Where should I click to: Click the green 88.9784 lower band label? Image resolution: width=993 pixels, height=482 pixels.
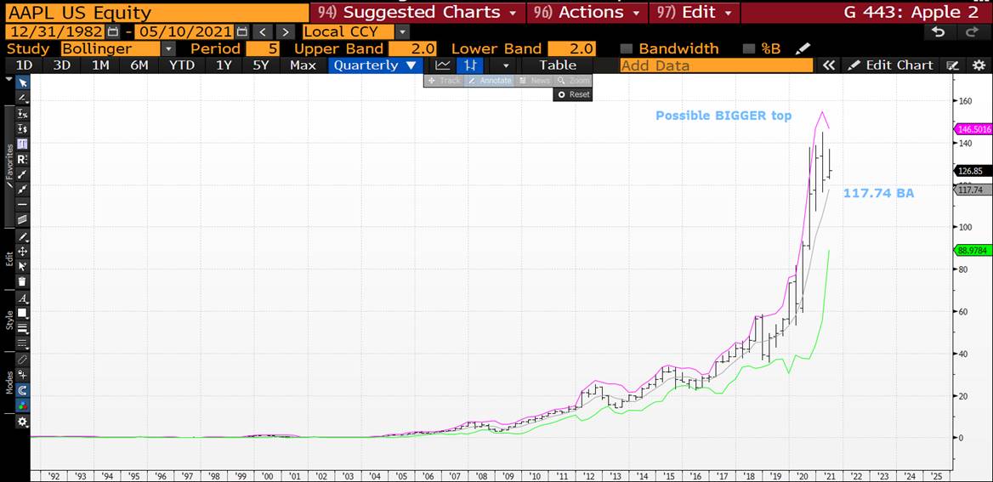click(x=973, y=250)
